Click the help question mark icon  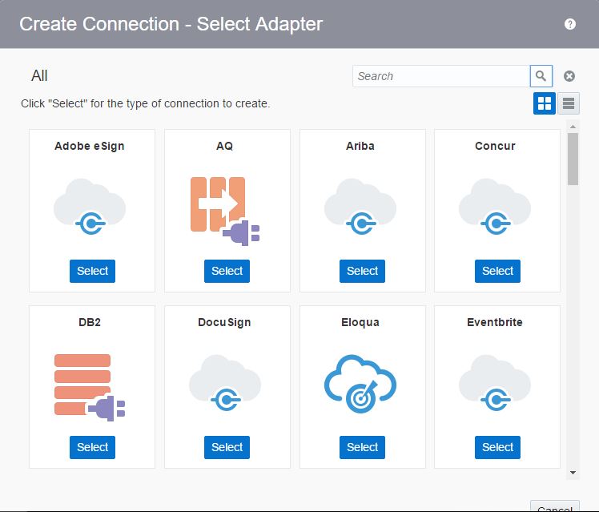pos(569,24)
